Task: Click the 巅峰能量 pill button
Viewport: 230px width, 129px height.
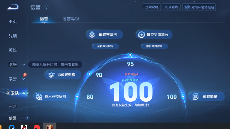Action: coord(207,96)
